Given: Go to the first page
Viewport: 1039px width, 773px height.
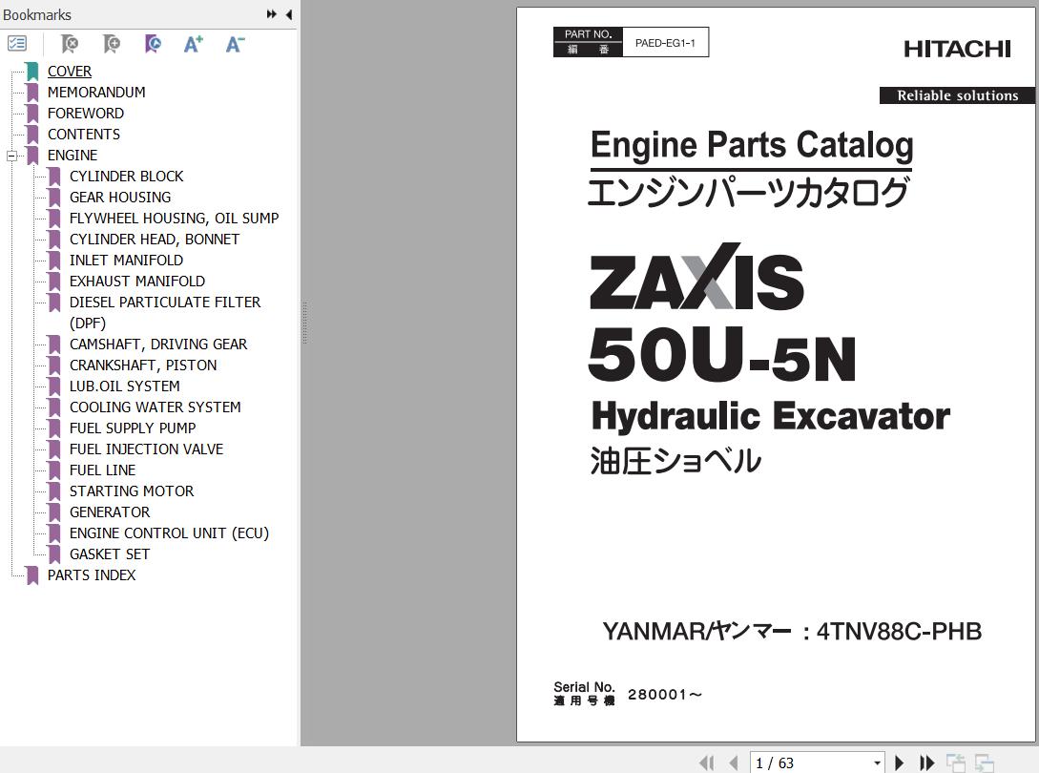Looking at the screenshot, I should pyautogui.click(x=706, y=763).
